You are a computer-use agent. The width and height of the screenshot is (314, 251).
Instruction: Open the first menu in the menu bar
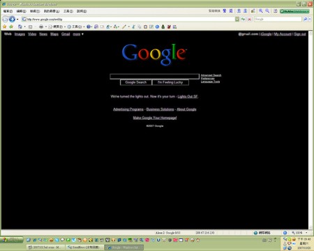click(8, 11)
